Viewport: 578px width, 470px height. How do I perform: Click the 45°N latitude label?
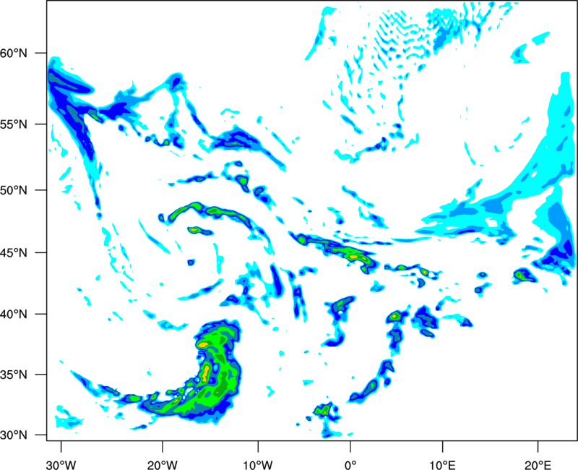[14, 252]
